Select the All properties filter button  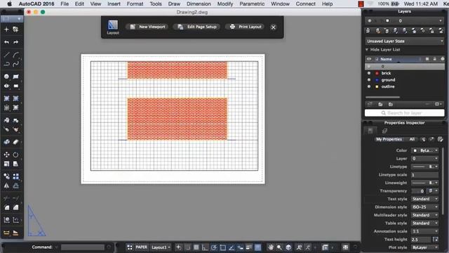[x=412, y=139]
